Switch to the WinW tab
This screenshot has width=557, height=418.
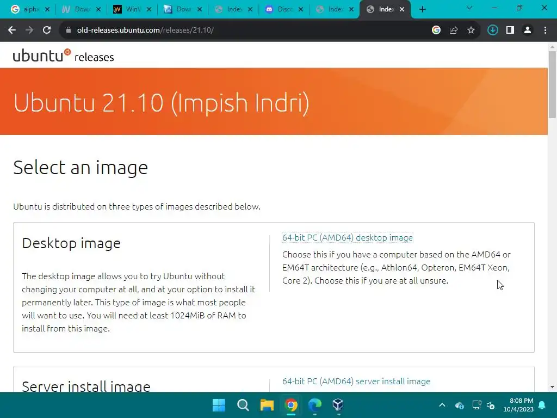[132, 10]
